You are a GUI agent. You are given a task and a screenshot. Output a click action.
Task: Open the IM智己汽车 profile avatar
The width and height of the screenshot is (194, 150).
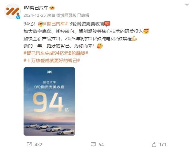(13, 11)
